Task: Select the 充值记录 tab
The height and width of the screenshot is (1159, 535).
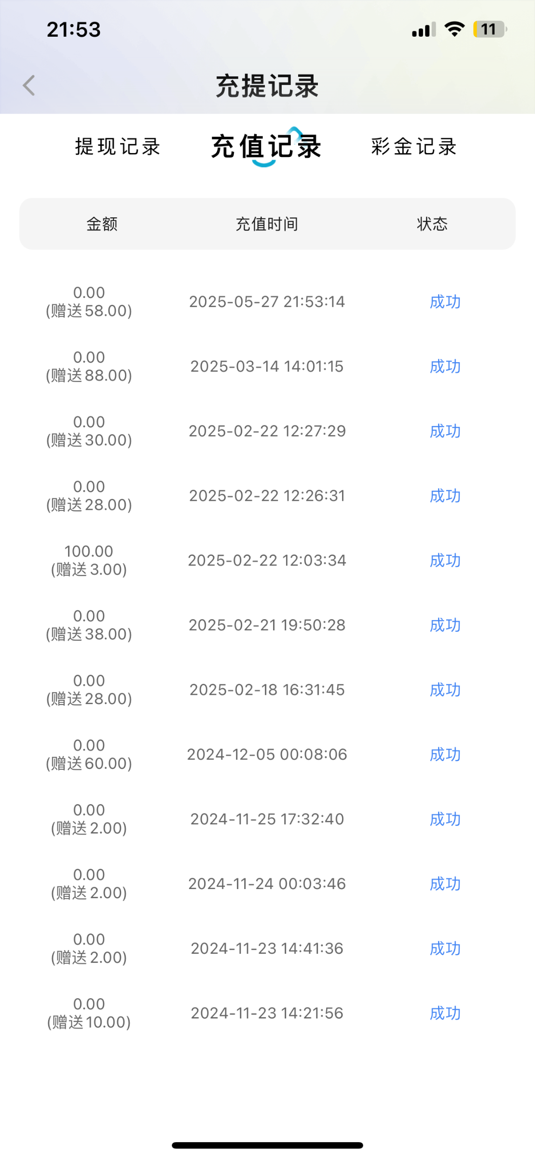Action: tap(266, 146)
